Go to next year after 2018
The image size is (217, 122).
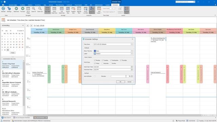tap(23, 31)
